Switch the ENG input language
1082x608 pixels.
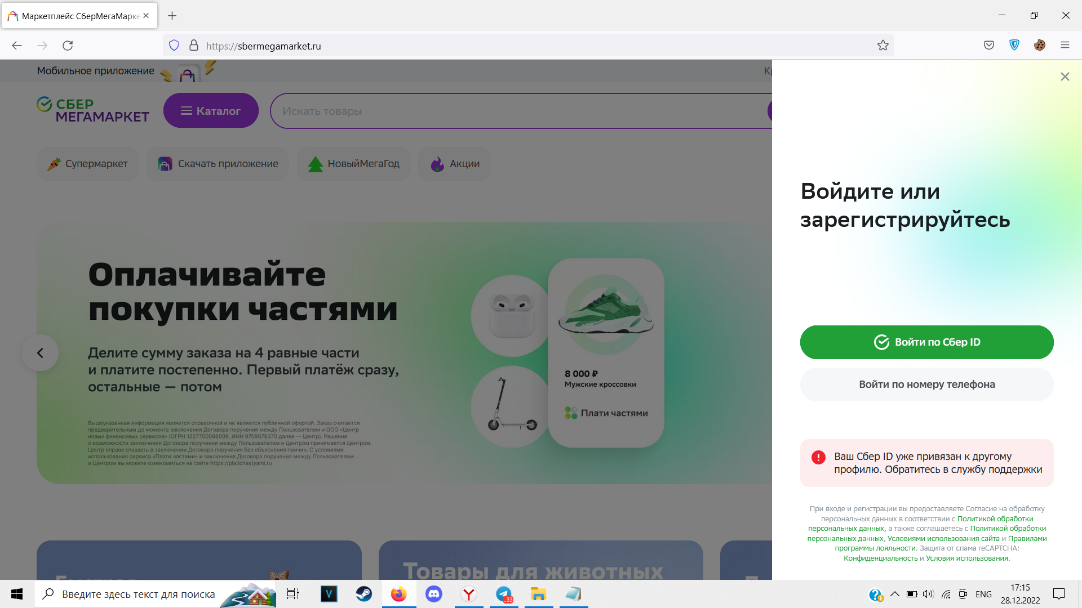(983, 594)
